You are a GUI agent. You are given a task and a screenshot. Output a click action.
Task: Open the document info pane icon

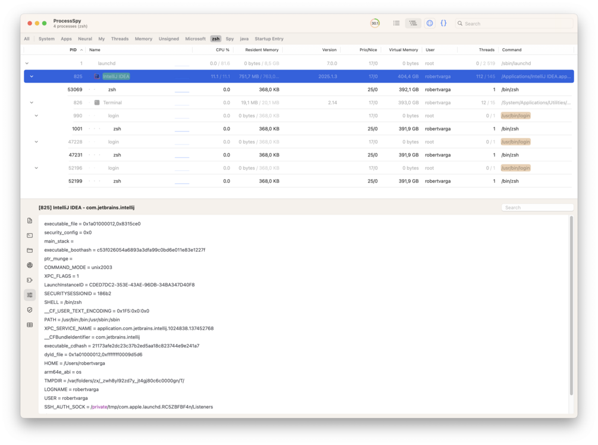[x=30, y=221]
